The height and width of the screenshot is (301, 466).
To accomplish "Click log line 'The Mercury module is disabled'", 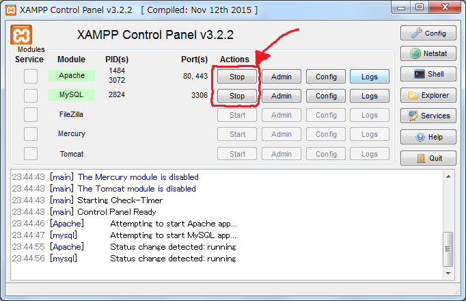I will [138, 177].
